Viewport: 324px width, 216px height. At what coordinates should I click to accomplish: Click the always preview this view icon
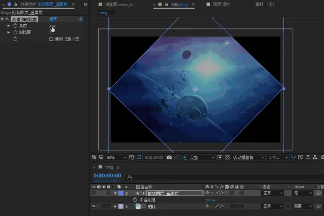point(94,157)
